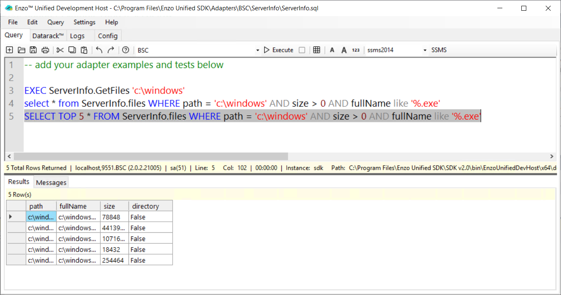Execute the current query
Viewport: 561px width, 295px height.
(278, 50)
